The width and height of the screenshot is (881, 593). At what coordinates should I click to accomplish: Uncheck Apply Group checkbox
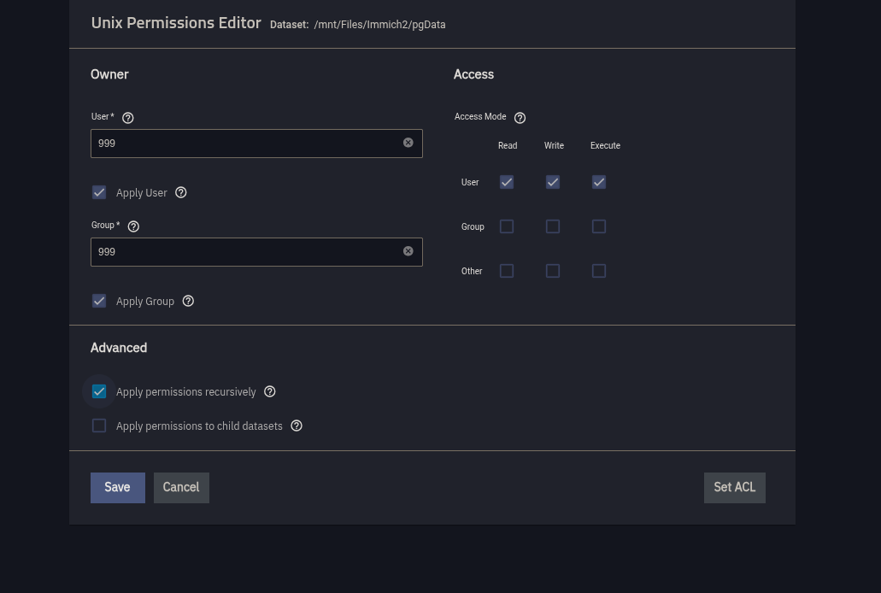point(99,301)
